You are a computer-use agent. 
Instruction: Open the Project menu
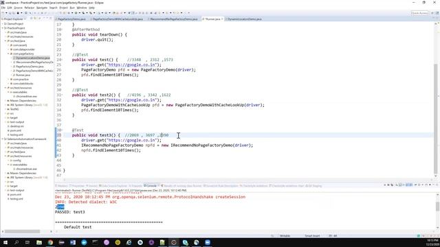click(x=64, y=8)
